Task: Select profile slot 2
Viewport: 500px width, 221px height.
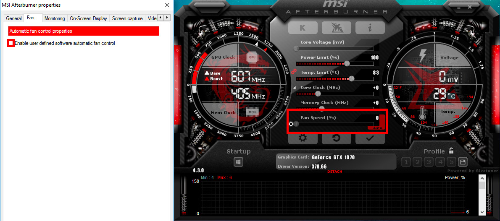Action: 417,162
